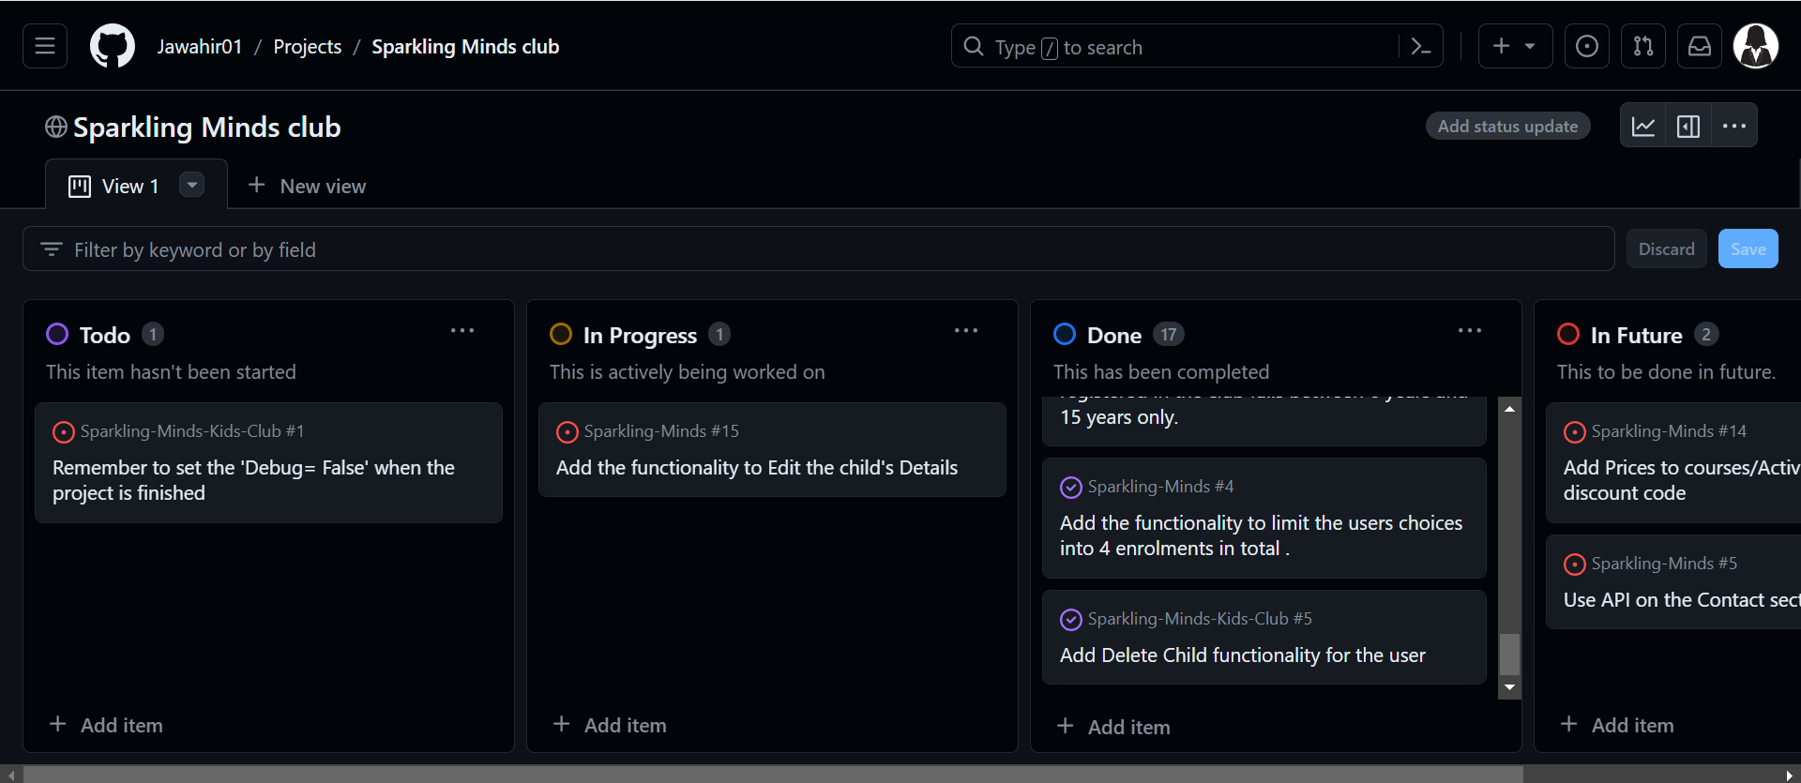The image size is (1801, 783).
Task: Focus the Filter by keyword or by field input
Action: pyautogui.click(x=818, y=248)
